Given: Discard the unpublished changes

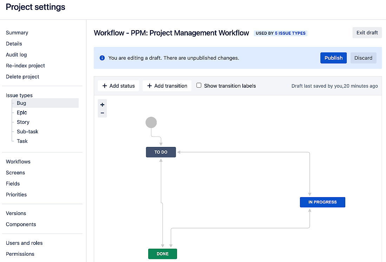Looking at the screenshot, I should [x=363, y=58].
